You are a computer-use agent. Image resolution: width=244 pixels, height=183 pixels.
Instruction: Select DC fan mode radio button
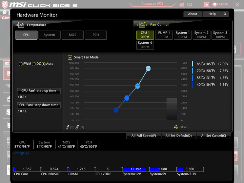pos(34,64)
